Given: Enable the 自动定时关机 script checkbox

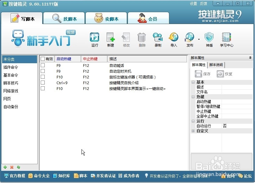Looking at the screenshot, I should pyautogui.click(x=43, y=71).
